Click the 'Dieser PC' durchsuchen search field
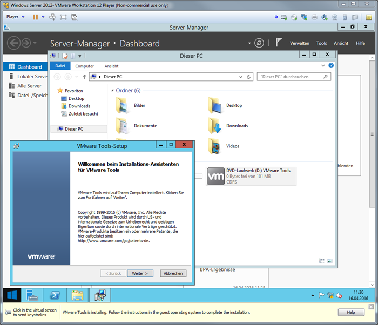Image resolution: width=378 pixels, height=325 pixels. [294, 77]
